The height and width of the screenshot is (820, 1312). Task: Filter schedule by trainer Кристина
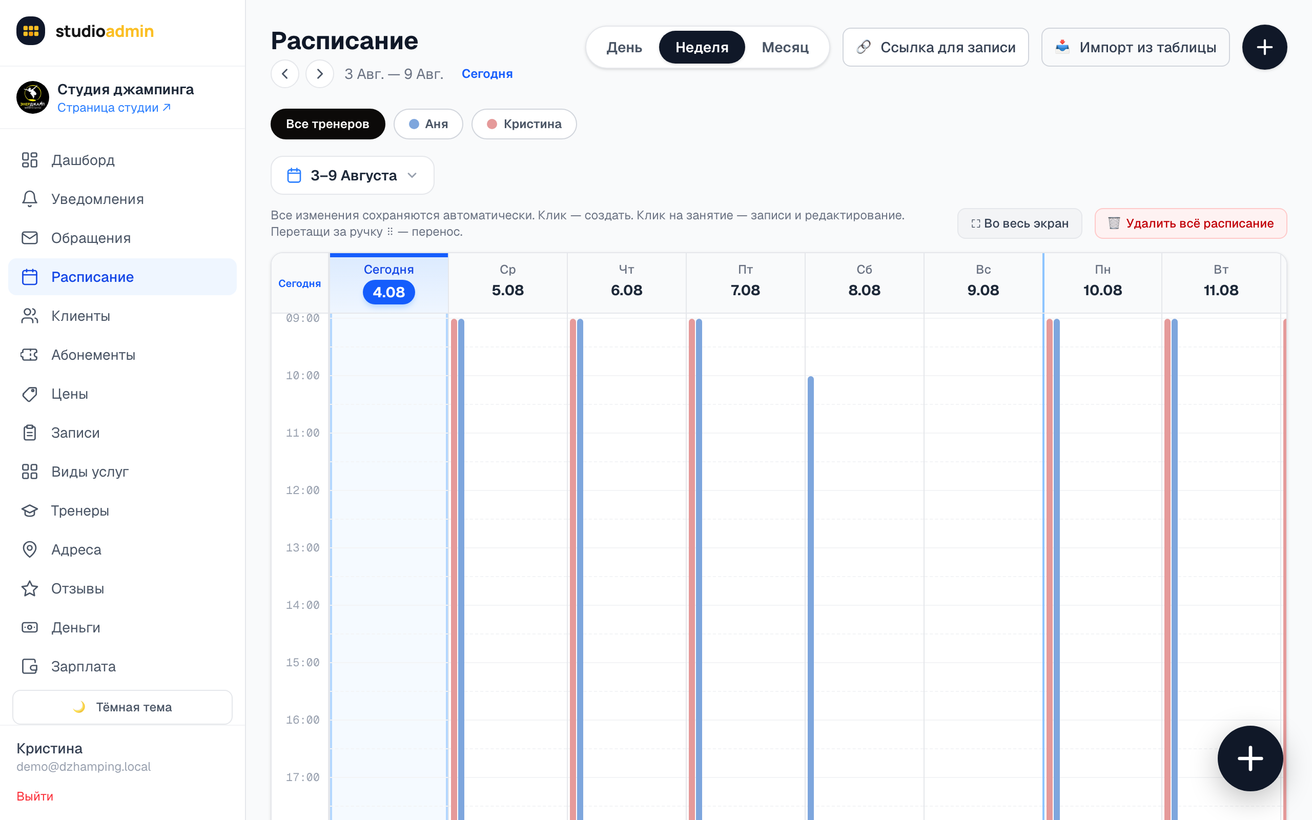point(524,124)
